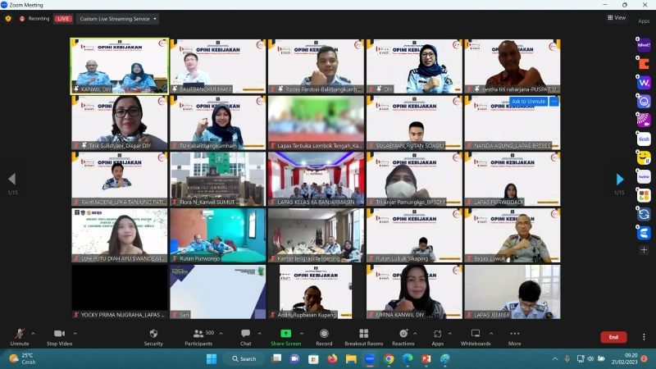Click the red End meeting button
The width and height of the screenshot is (656, 369).
[x=613, y=337]
